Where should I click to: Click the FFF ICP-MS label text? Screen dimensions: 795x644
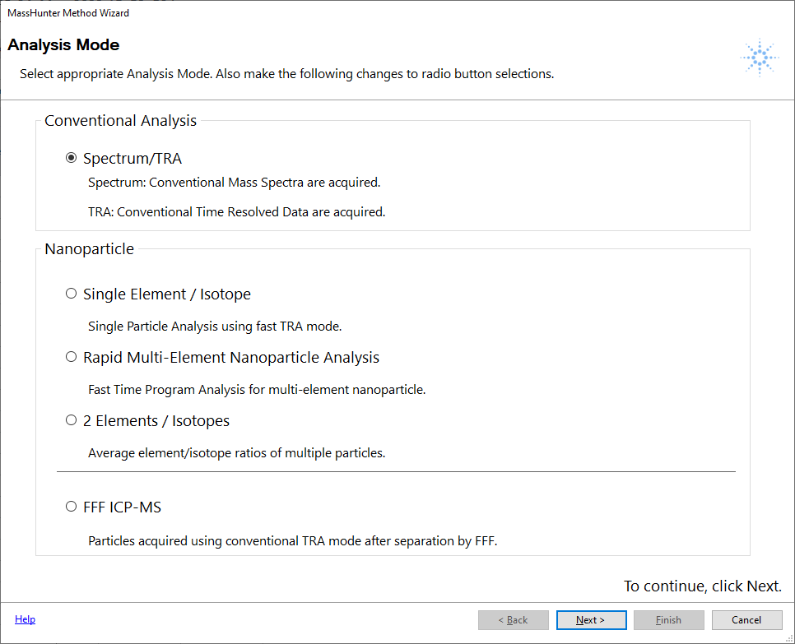[x=122, y=507]
